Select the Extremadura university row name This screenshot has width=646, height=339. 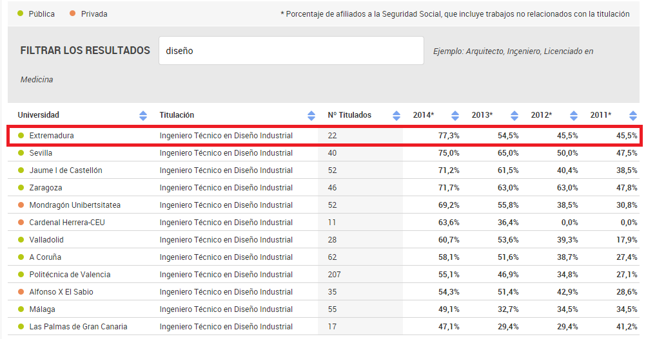click(x=52, y=136)
